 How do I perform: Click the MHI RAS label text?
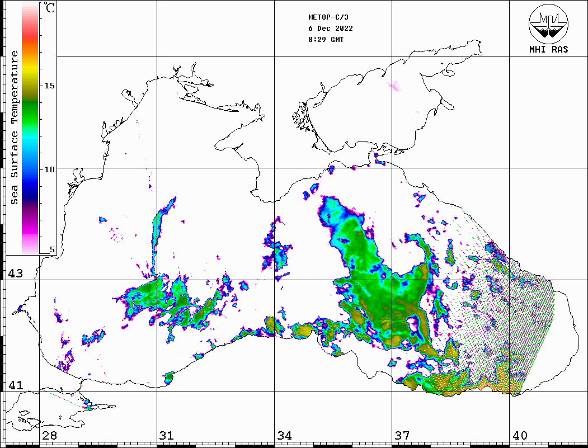point(548,49)
